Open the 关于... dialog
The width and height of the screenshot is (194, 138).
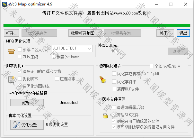165,33
